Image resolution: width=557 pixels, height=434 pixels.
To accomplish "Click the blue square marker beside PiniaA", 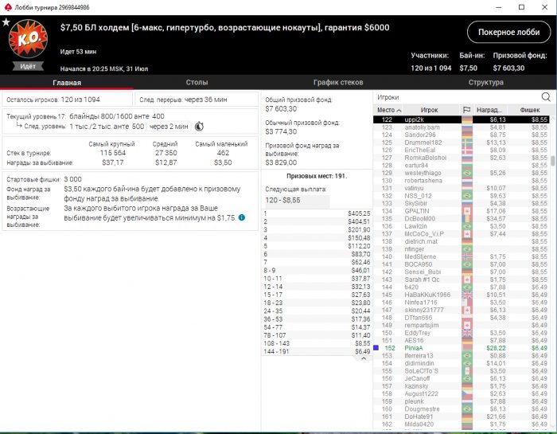I will pyautogui.click(x=376, y=348).
